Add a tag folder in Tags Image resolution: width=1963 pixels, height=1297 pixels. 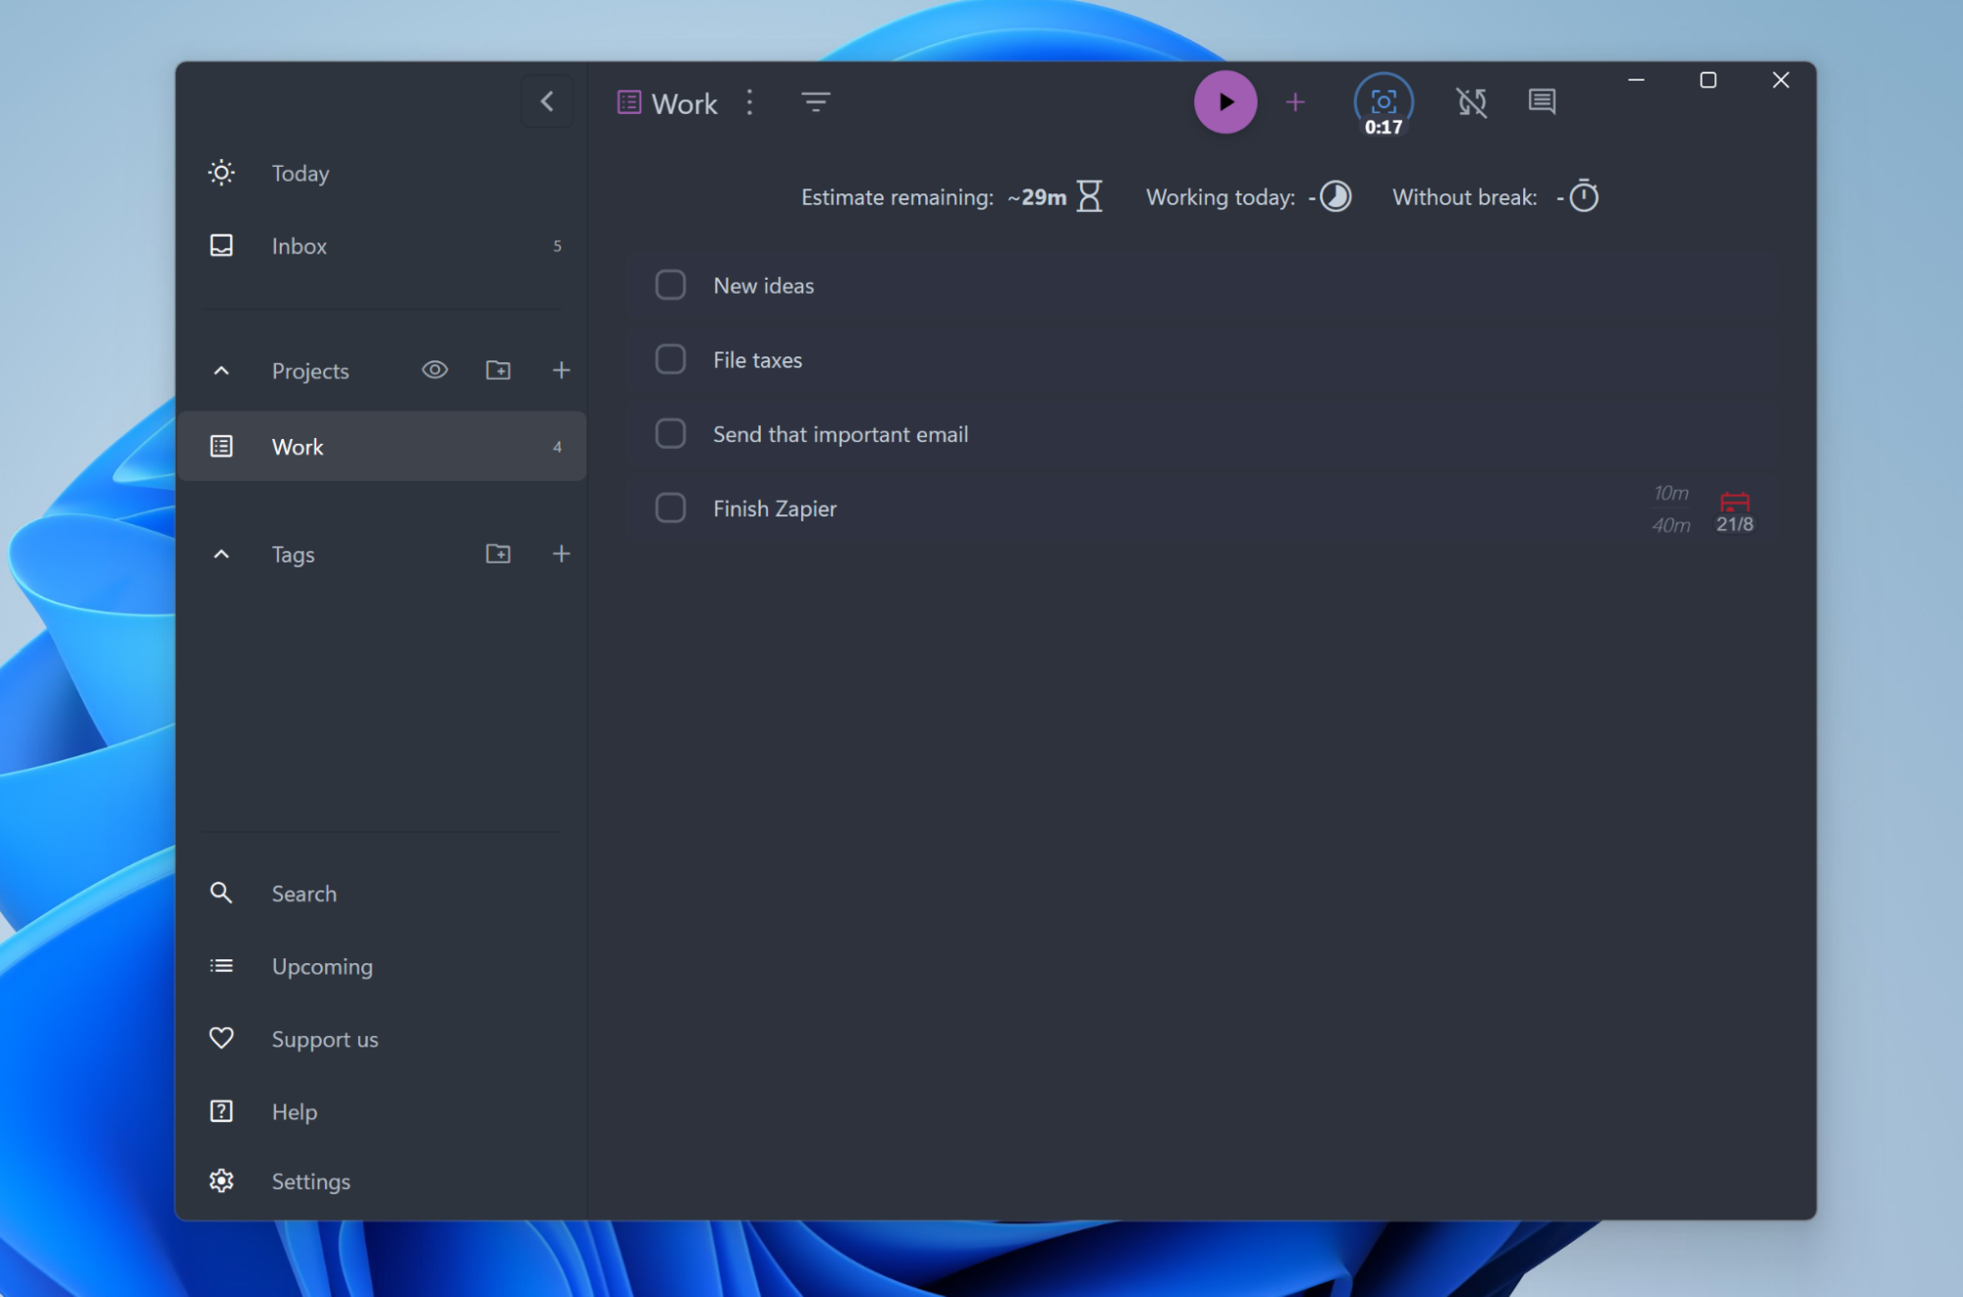point(498,554)
